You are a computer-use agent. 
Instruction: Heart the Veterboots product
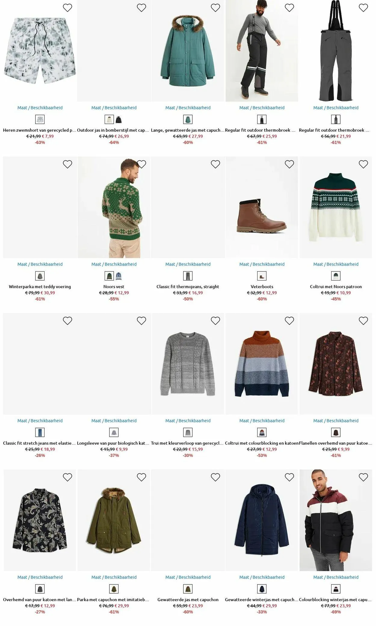(289, 164)
